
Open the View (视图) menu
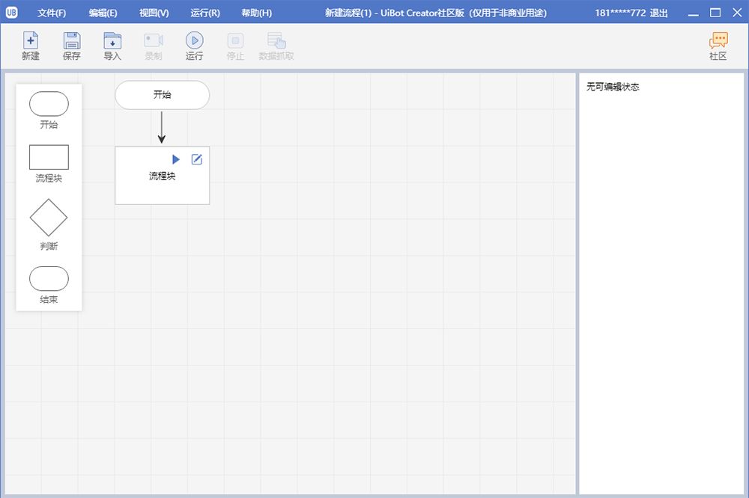154,13
